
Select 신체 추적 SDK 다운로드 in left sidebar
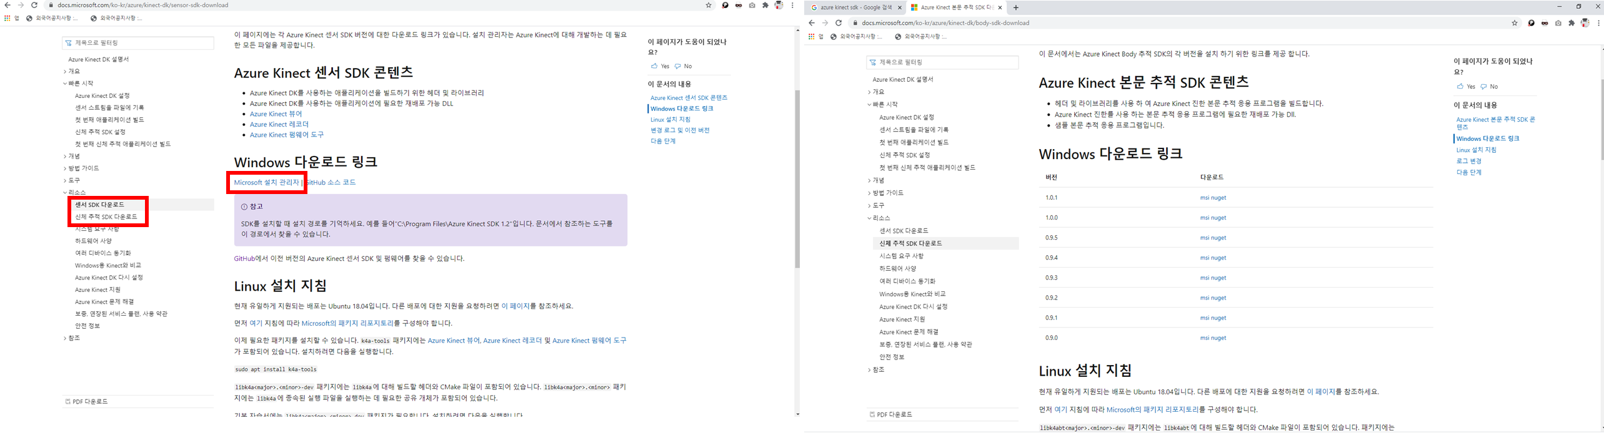pos(106,217)
